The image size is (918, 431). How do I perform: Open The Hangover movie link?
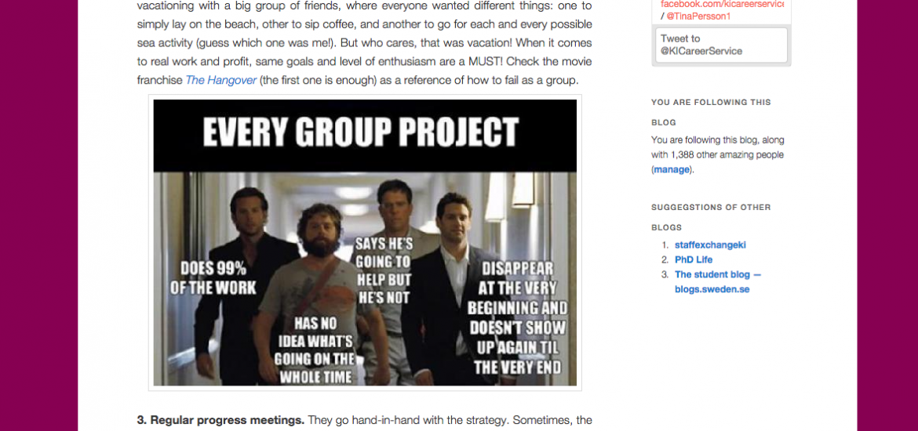click(x=220, y=80)
